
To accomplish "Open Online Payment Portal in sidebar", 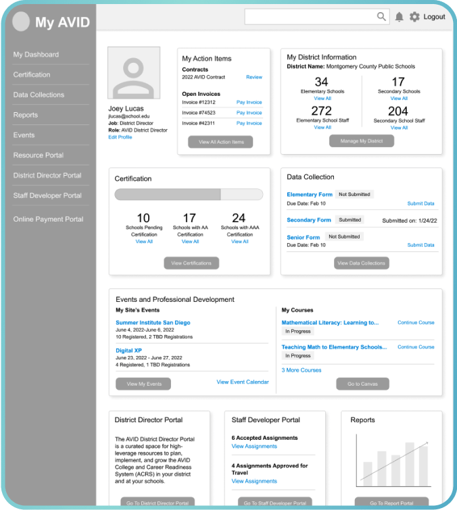I will 48,220.
